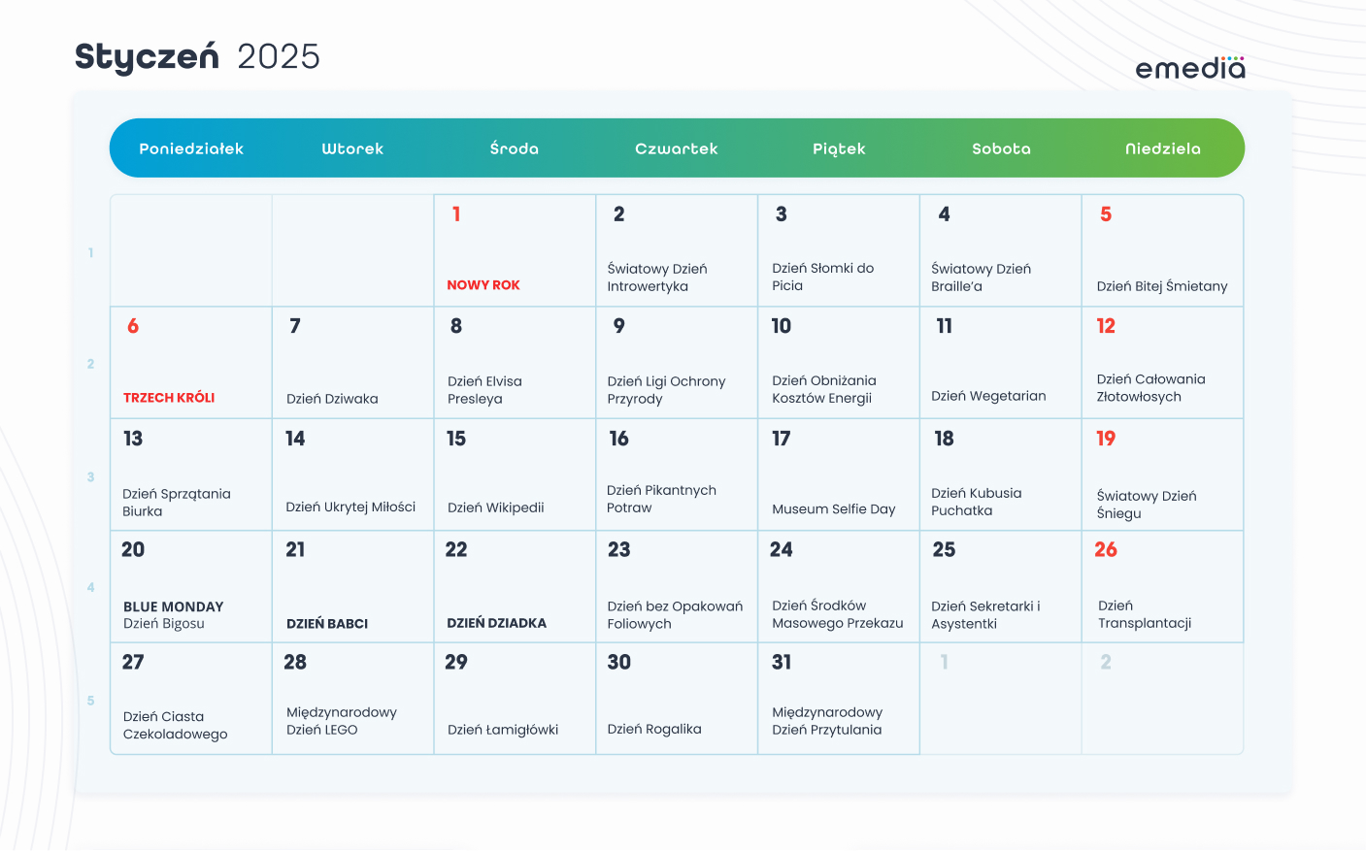This screenshot has width=1366, height=851.
Task: Click date number 26 on Sunday
Action: point(1106,550)
